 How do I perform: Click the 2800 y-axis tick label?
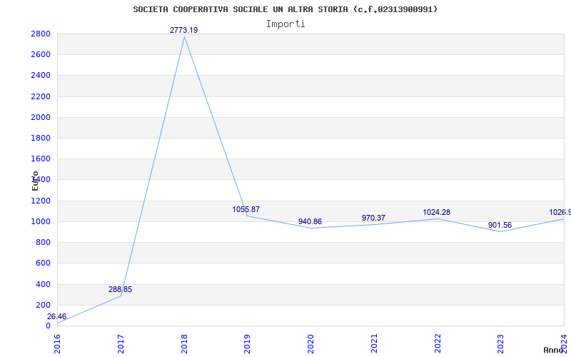point(41,34)
